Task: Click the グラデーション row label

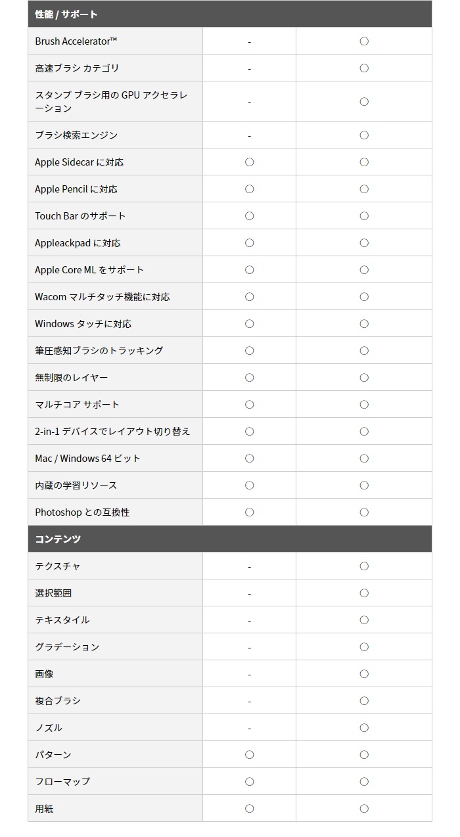Action: point(67,647)
